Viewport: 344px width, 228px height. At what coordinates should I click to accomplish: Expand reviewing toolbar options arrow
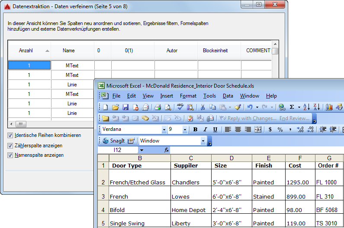tap(314, 118)
